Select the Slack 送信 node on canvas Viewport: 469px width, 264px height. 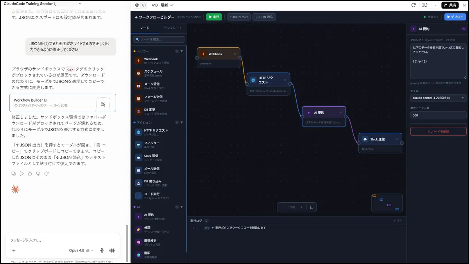[x=380, y=143]
